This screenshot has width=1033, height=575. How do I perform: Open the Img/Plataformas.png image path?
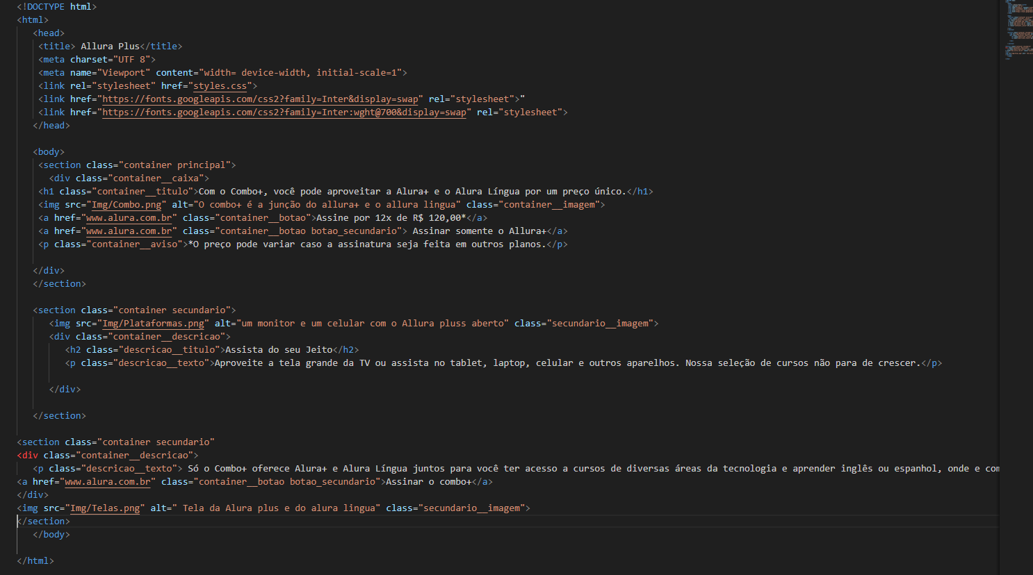(154, 324)
